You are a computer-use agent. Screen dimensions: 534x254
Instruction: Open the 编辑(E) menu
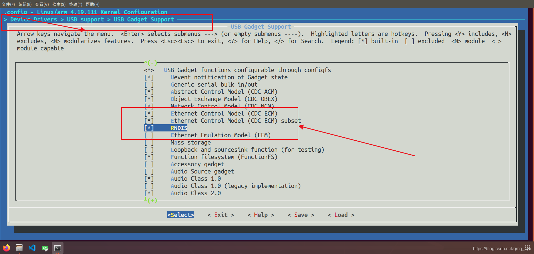pyautogui.click(x=25, y=4)
